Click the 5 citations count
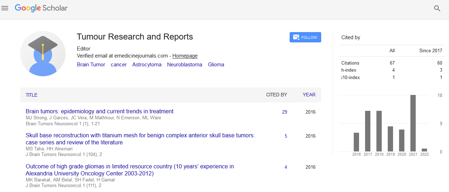The height and width of the screenshot is (192, 449). (x=286, y=136)
